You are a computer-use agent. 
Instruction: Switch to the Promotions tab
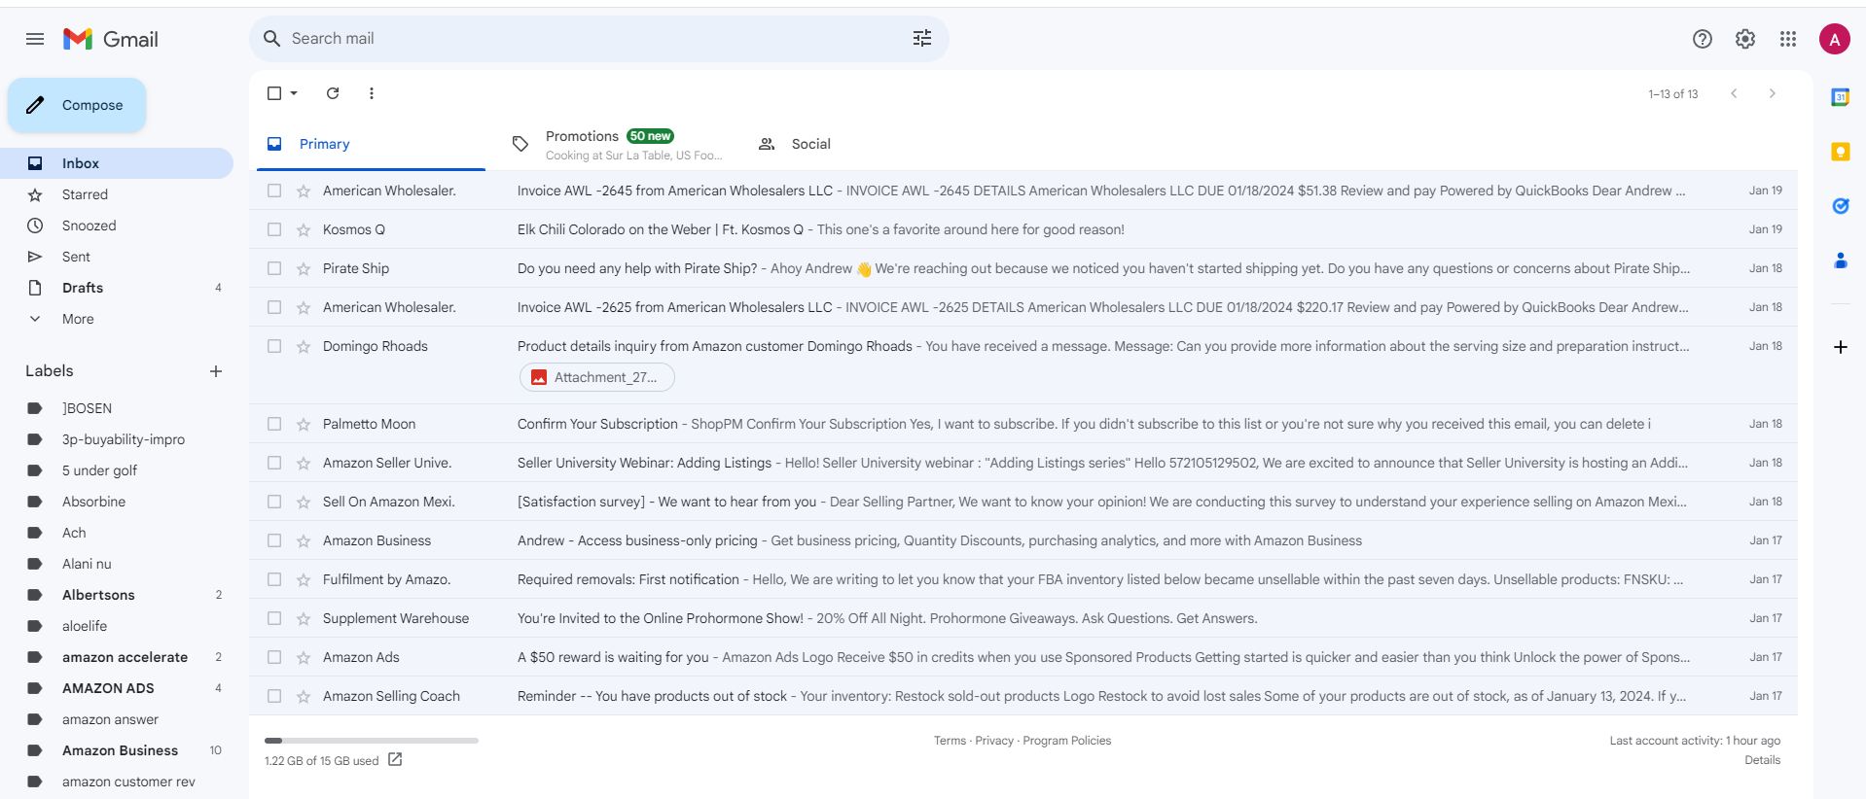click(617, 144)
